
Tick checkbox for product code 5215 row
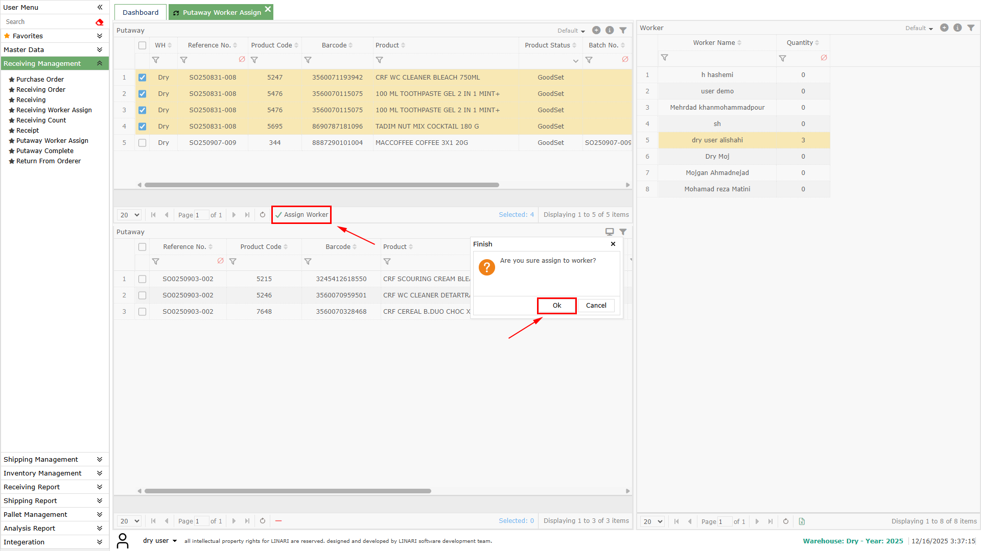[142, 279]
